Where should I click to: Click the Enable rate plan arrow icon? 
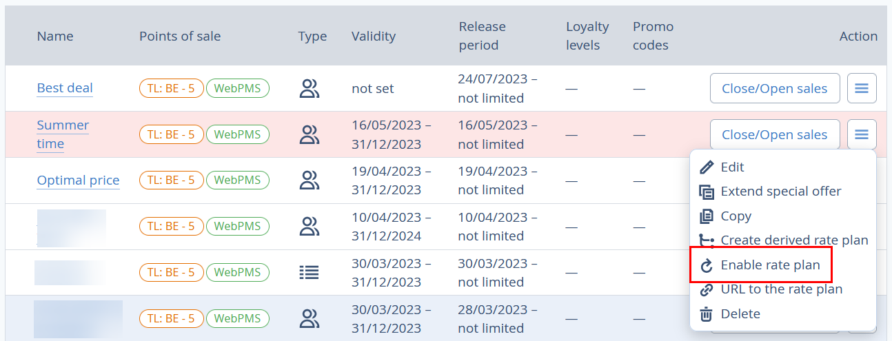click(x=707, y=265)
